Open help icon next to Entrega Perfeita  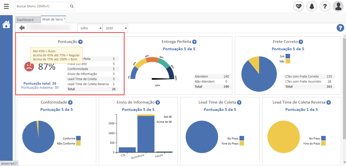[x=195, y=42]
